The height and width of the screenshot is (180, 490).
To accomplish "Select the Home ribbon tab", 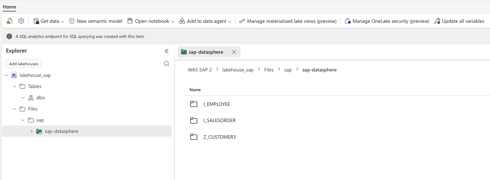I will (x=9, y=7).
